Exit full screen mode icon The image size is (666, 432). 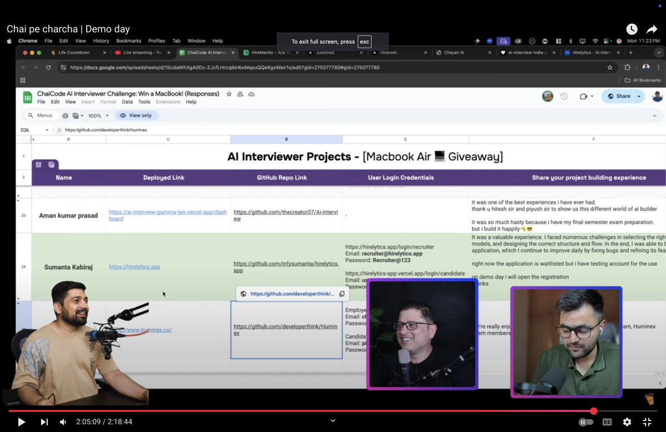pos(647,422)
